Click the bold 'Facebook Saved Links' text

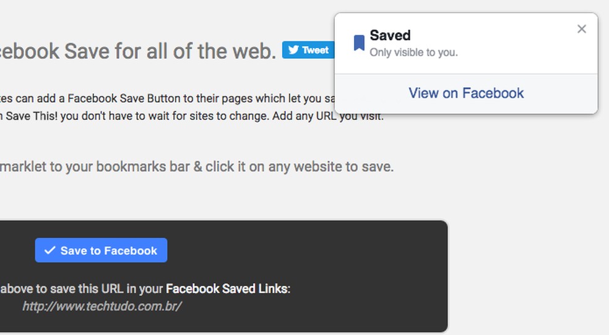coord(227,288)
